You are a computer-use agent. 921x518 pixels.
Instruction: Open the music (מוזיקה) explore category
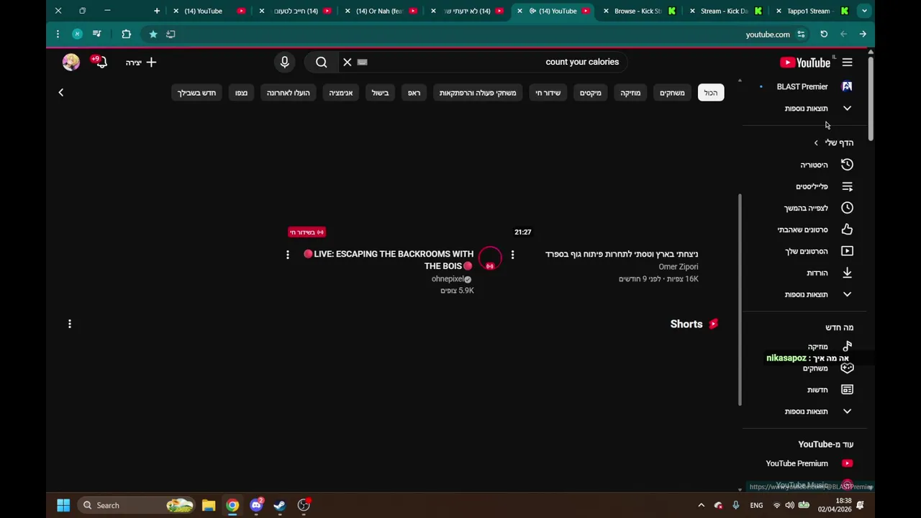point(806,346)
